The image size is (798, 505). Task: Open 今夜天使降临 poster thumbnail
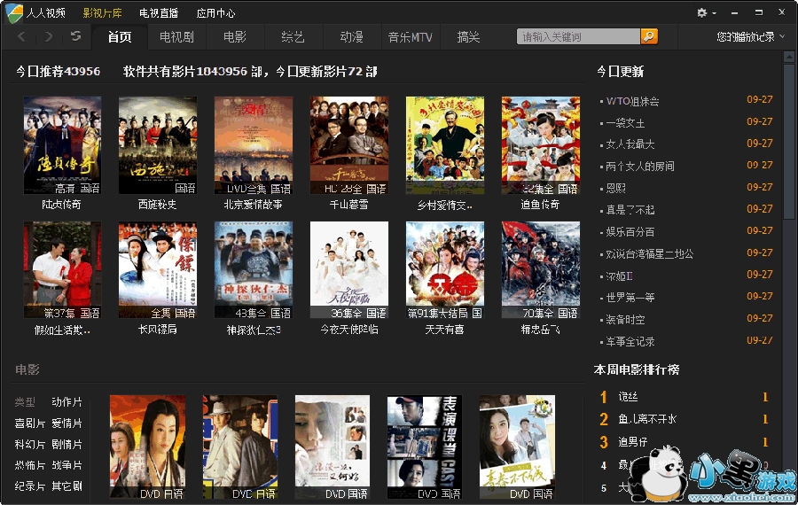point(349,269)
